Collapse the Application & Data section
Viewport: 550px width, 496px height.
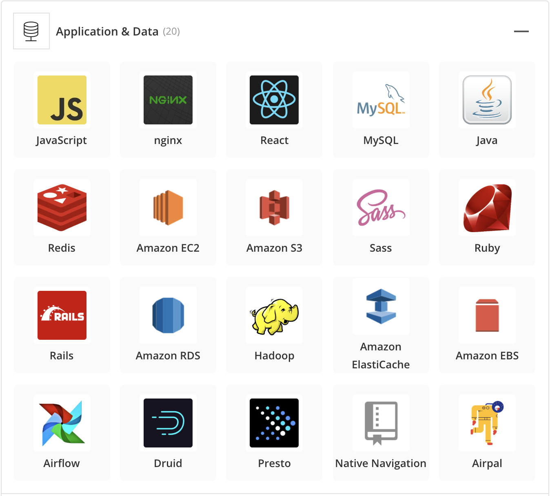pos(521,31)
